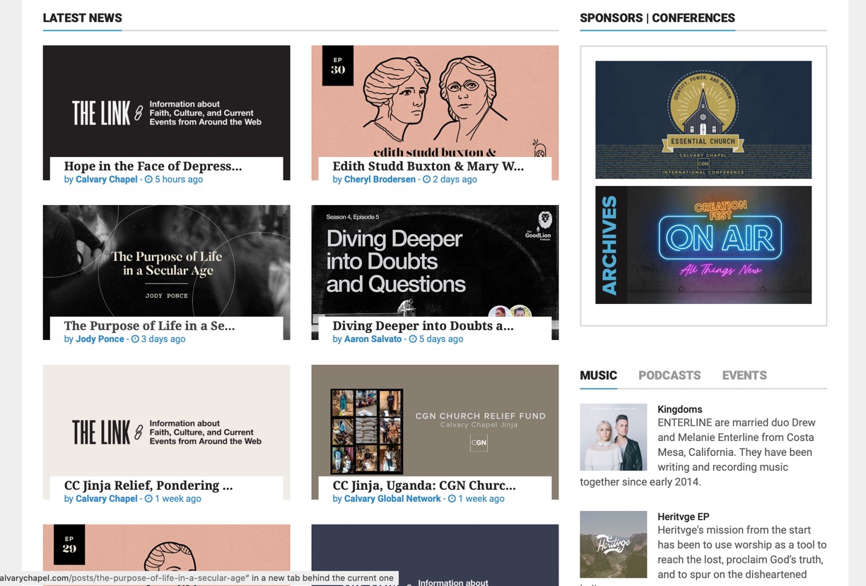Open 'CC Jinja Relief, Pondering ...' headline
The width and height of the screenshot is (866, 586).
148,486
